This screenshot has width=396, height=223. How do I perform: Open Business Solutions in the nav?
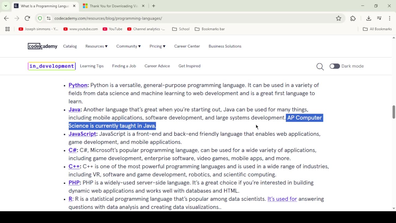pyautogui.click(x=225, y=46)
